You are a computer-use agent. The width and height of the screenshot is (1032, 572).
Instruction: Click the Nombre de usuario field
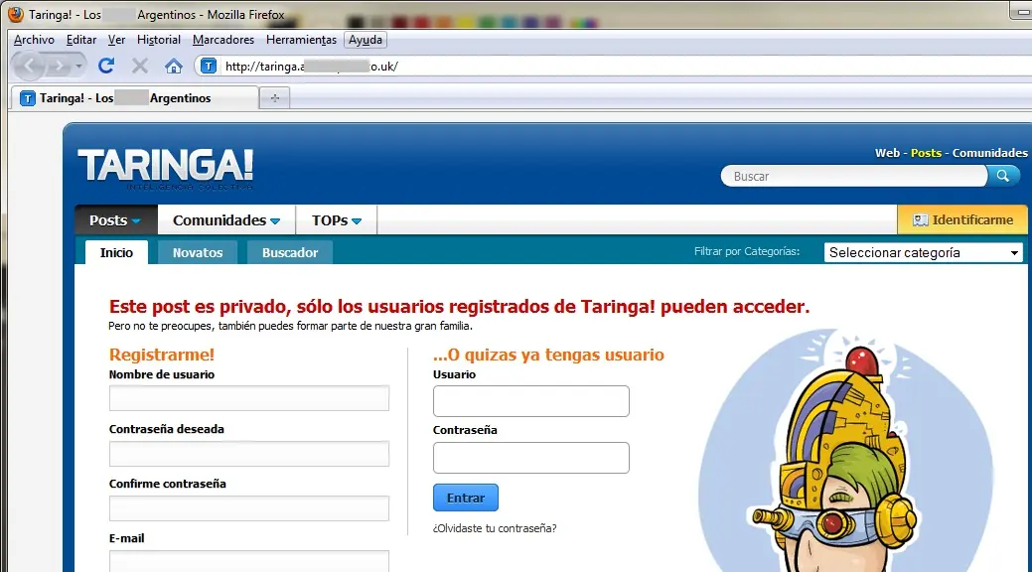[248, 398]
